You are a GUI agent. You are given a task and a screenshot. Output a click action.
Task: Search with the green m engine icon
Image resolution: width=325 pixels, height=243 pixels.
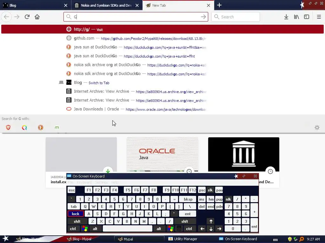57,128
